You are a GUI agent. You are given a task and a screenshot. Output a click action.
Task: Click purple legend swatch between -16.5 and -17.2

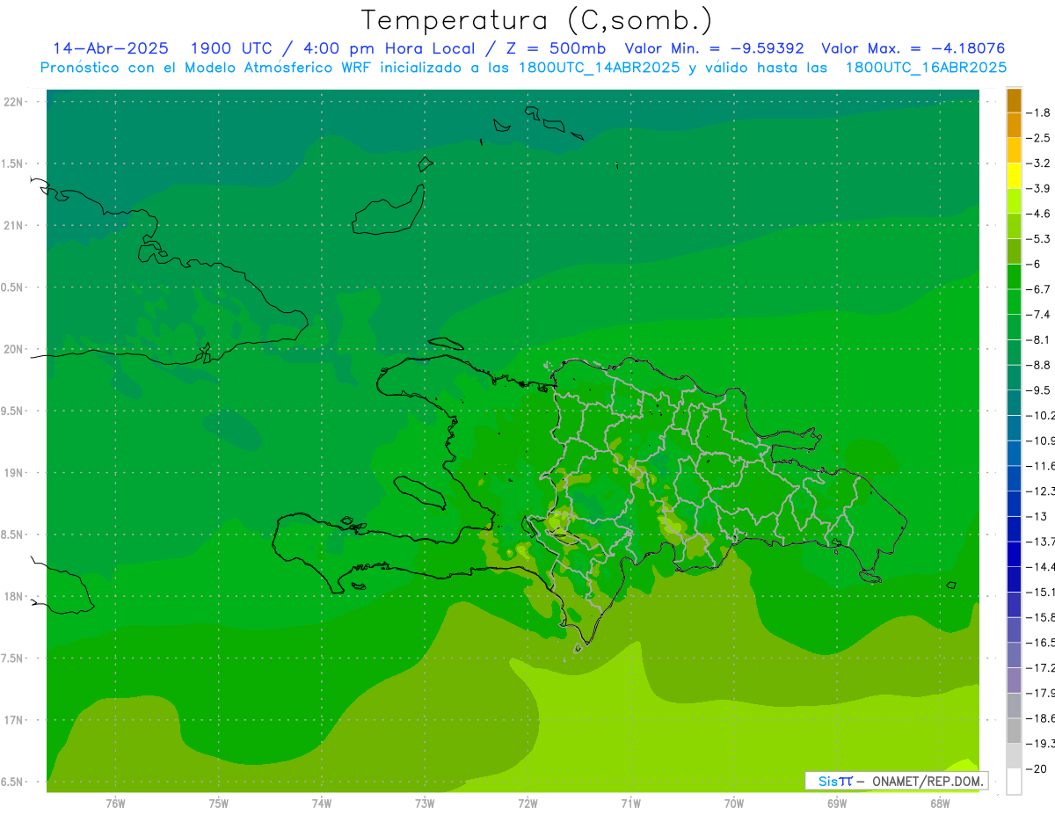pos(1014,654)
